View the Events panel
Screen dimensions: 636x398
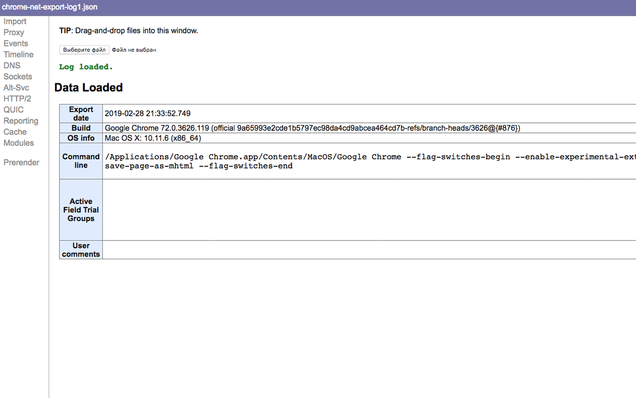(15, 43)
